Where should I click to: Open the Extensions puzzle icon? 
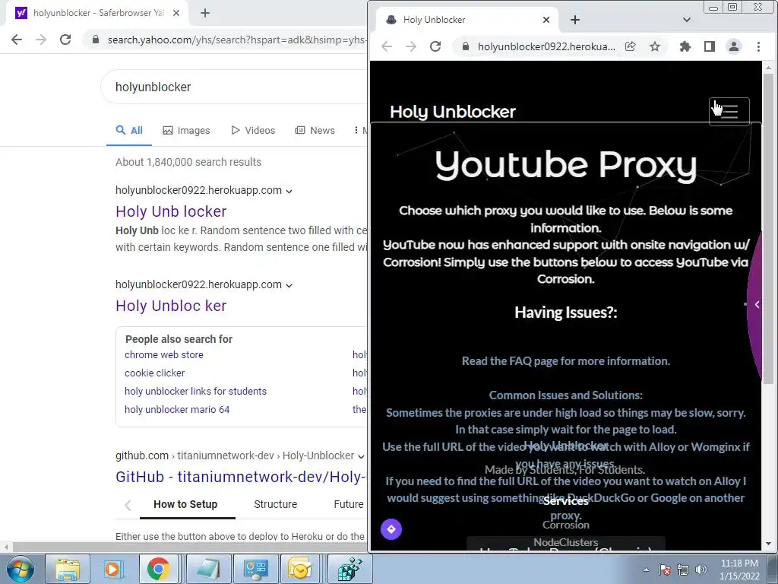pyautogui.click(x=685, y=46)
